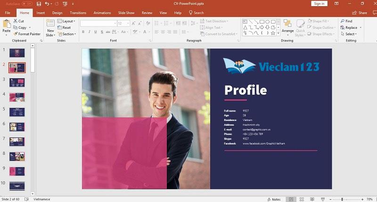Open Shape Outline options
The image size is (377, 202).
tap(321, 27)
